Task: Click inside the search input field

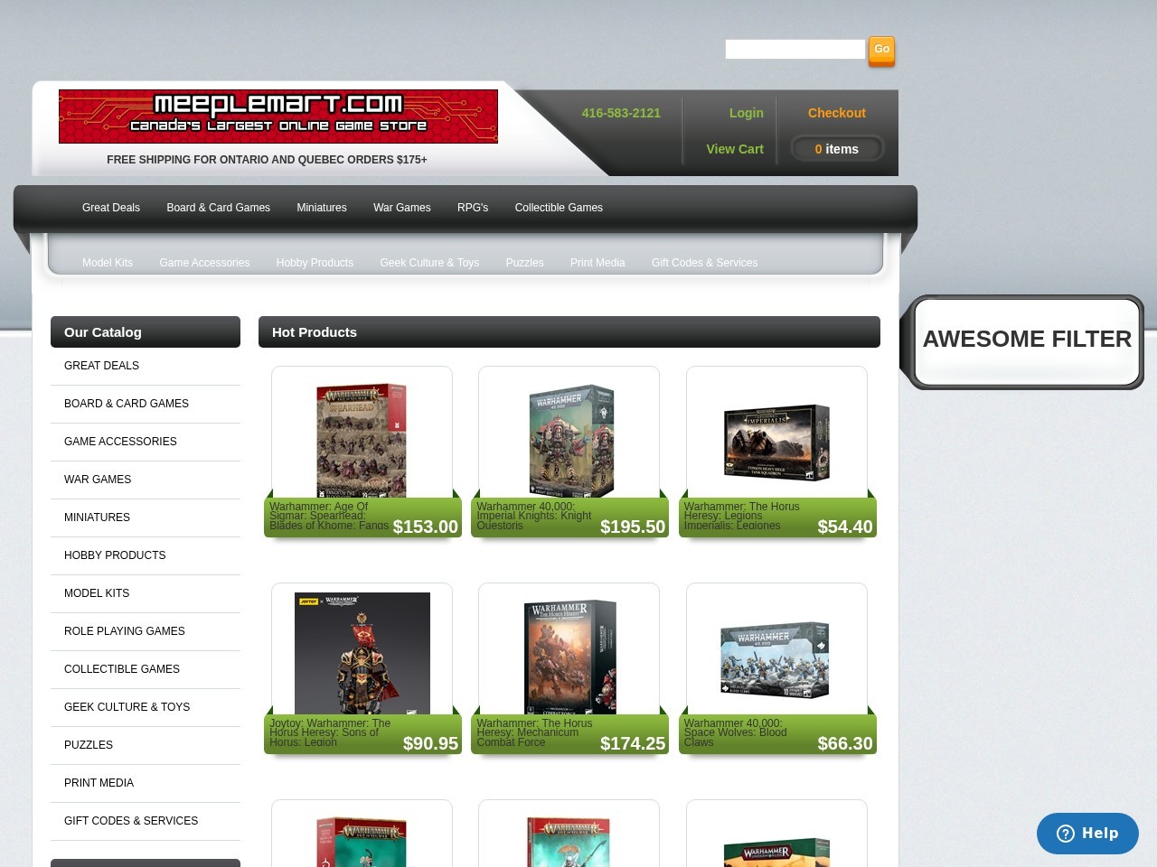Action: click(x=794, y=49)
